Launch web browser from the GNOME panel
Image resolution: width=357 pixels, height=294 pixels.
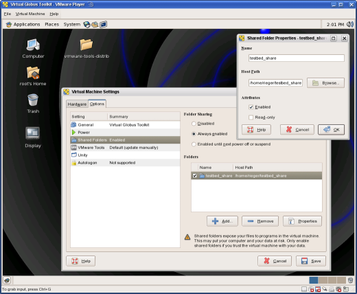[x=87, y=24]
